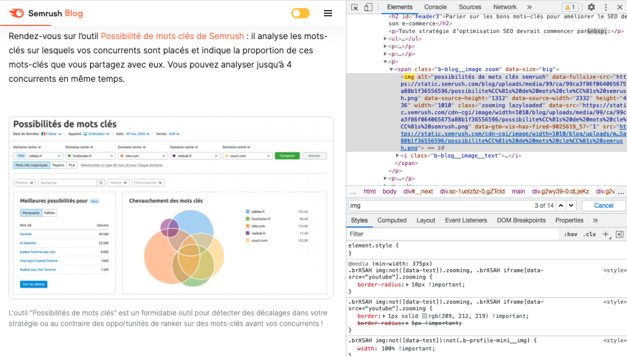Screen dimensions: 627x356
Task: Open the DevTools three-dot customize menu
Action: click(606, 7)
